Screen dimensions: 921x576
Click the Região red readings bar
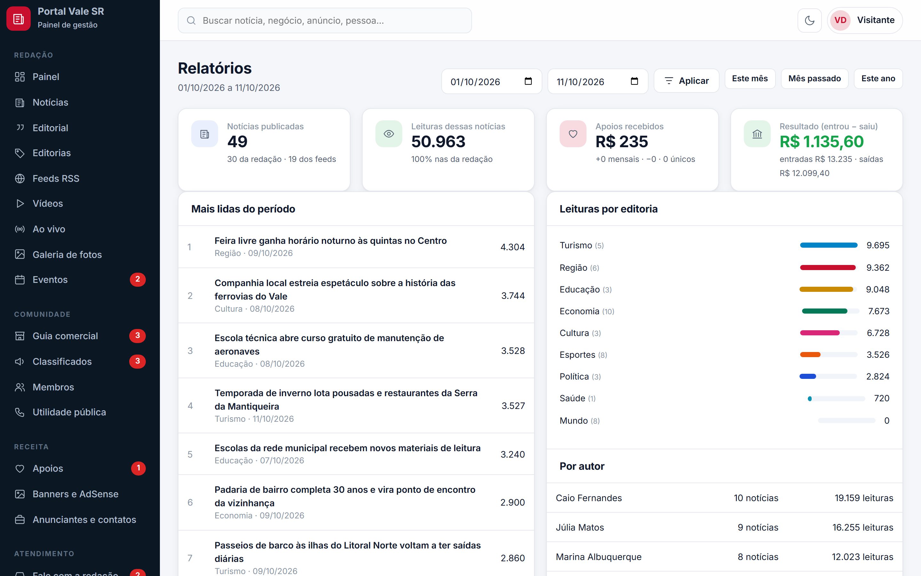pyautogui.click(x=828, y=268)
